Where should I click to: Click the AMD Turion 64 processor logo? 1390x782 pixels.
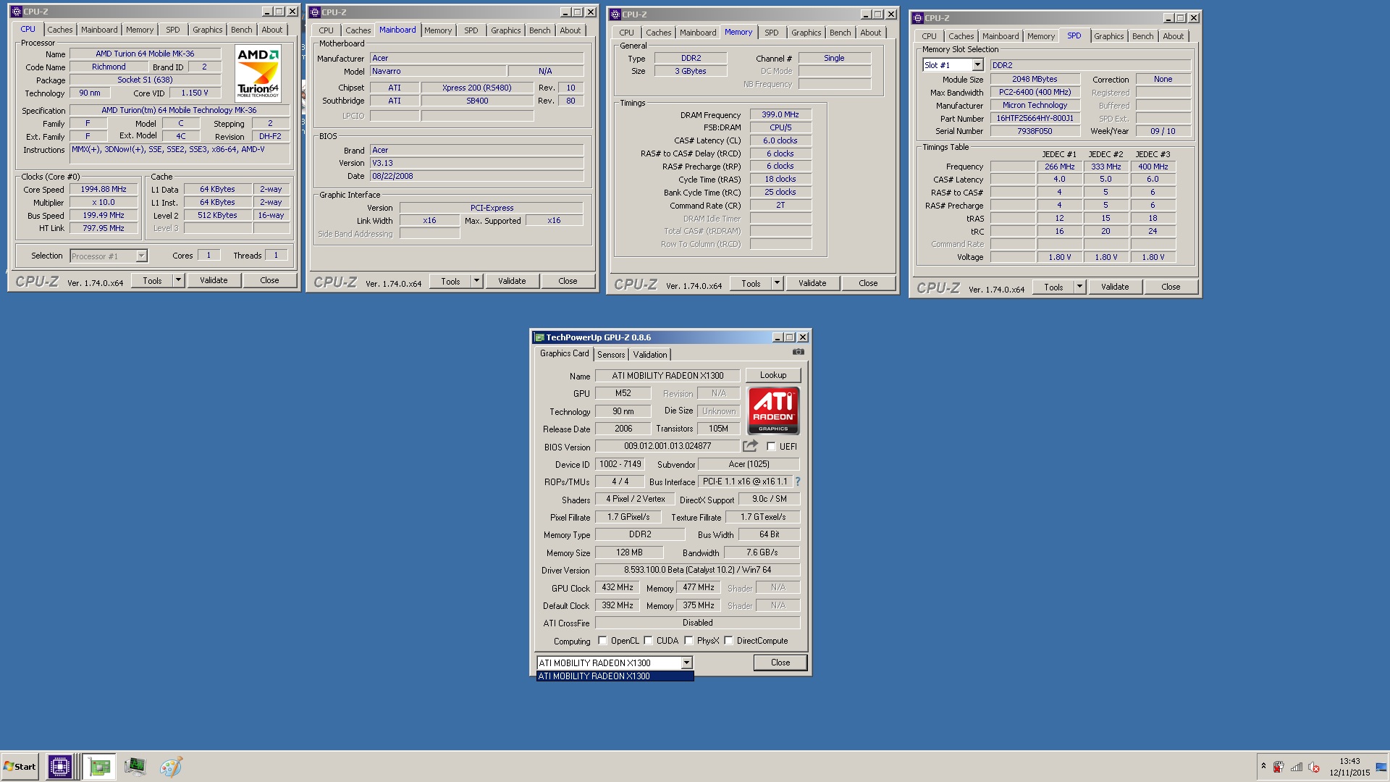[x=258, y=73]
